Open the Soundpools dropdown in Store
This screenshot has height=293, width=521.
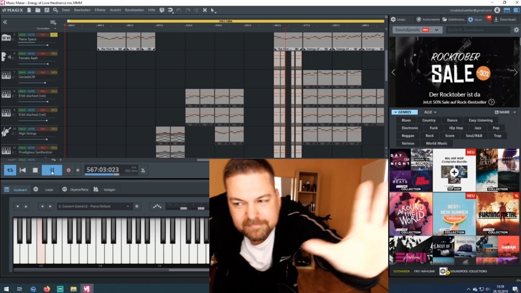coord(418,30)
